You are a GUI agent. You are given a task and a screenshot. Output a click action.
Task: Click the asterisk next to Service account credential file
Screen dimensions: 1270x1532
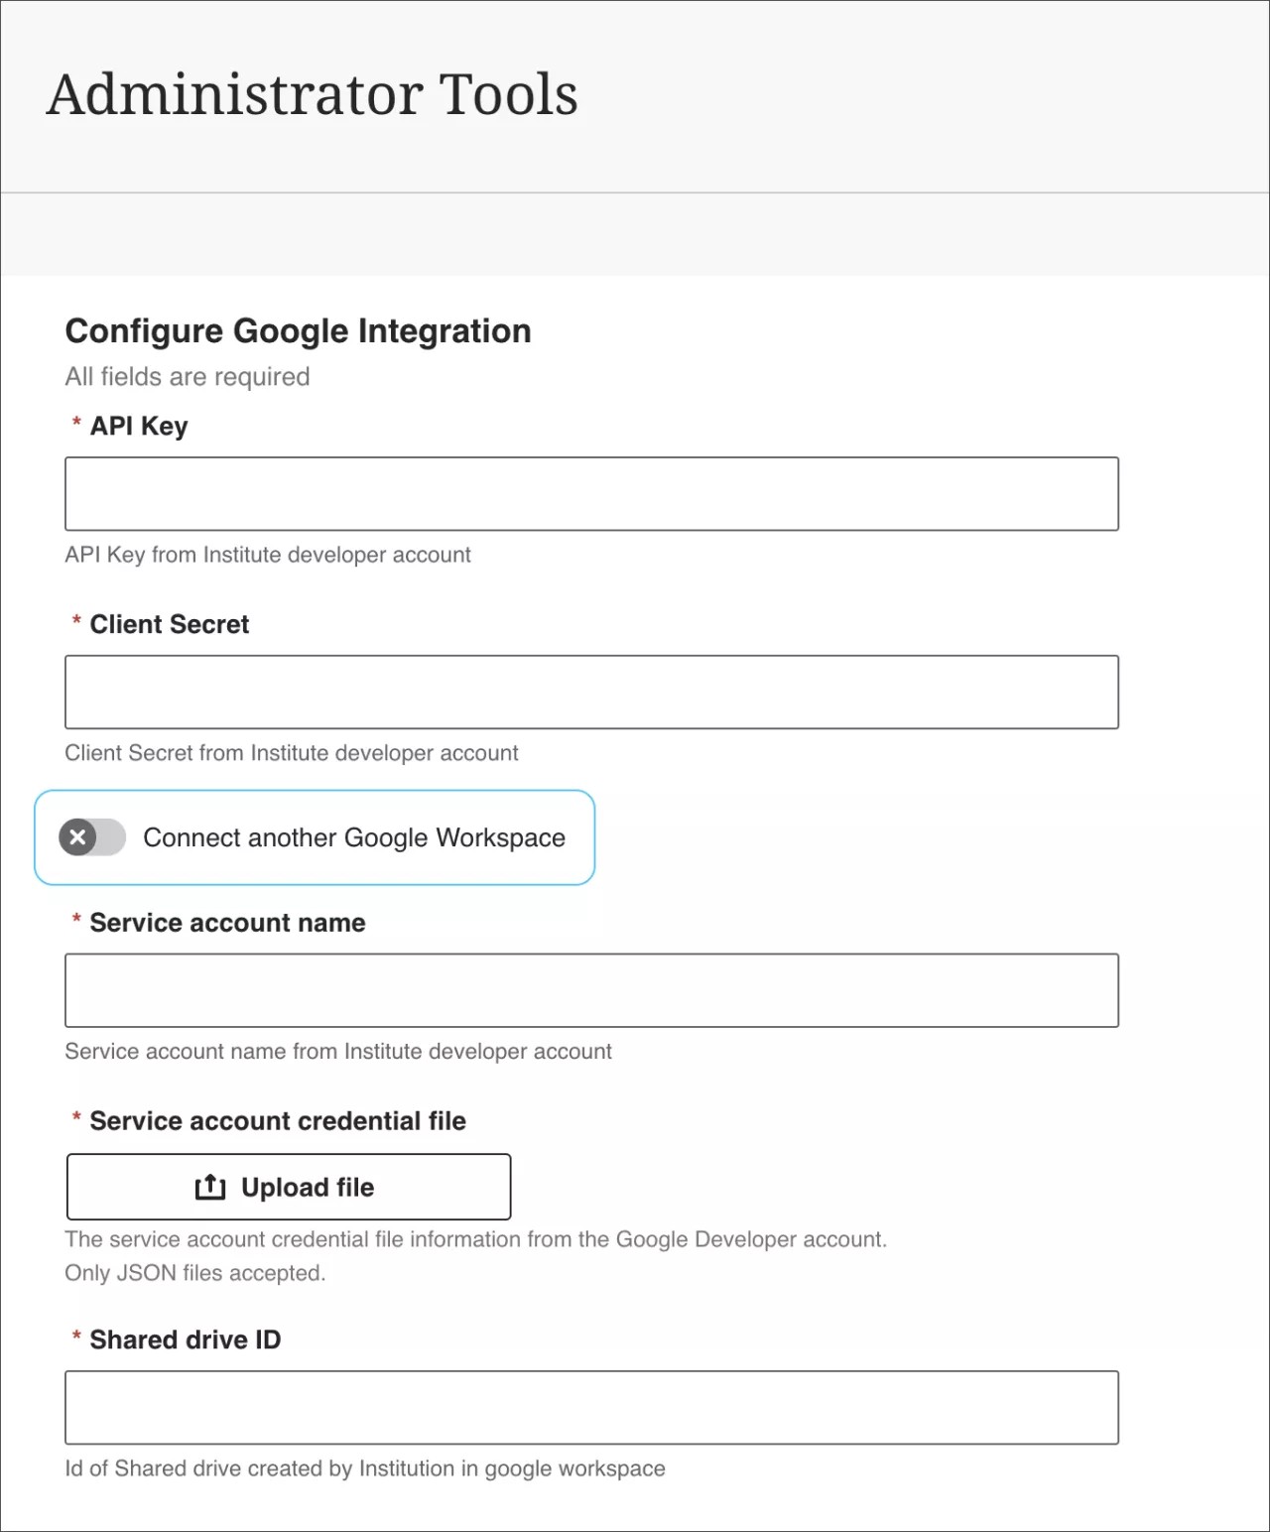(x=74, y=1120)
